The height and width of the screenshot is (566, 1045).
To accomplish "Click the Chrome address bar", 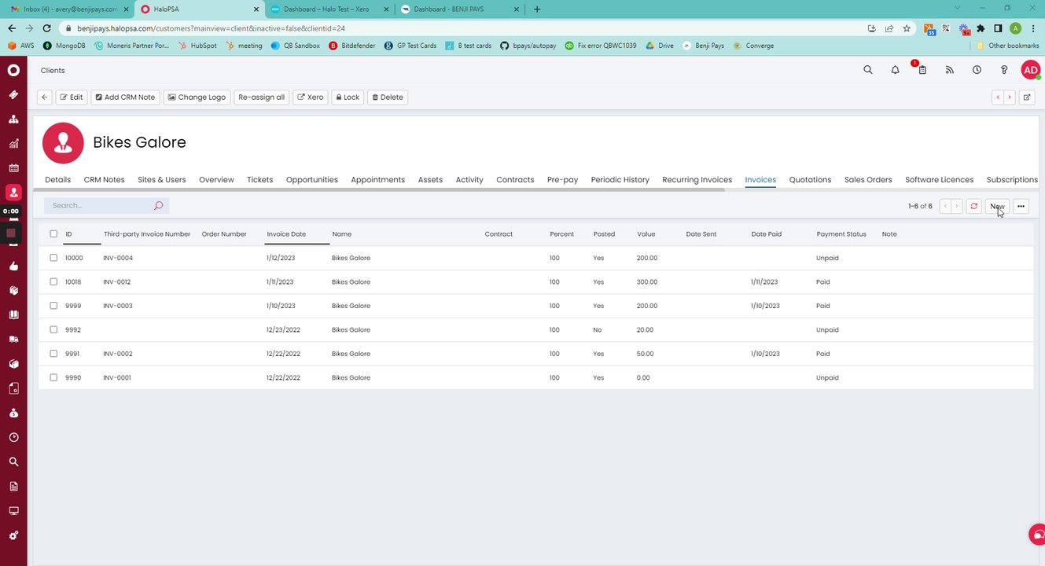I will tap(464, 28).
